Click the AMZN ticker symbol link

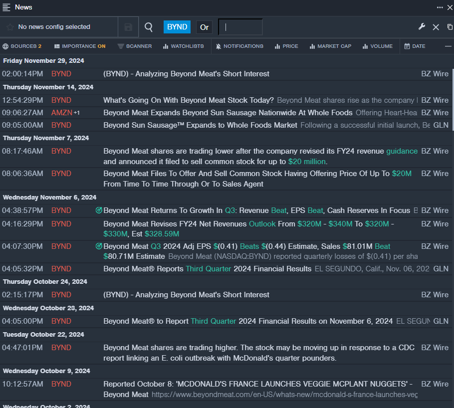tap(61, 113)
